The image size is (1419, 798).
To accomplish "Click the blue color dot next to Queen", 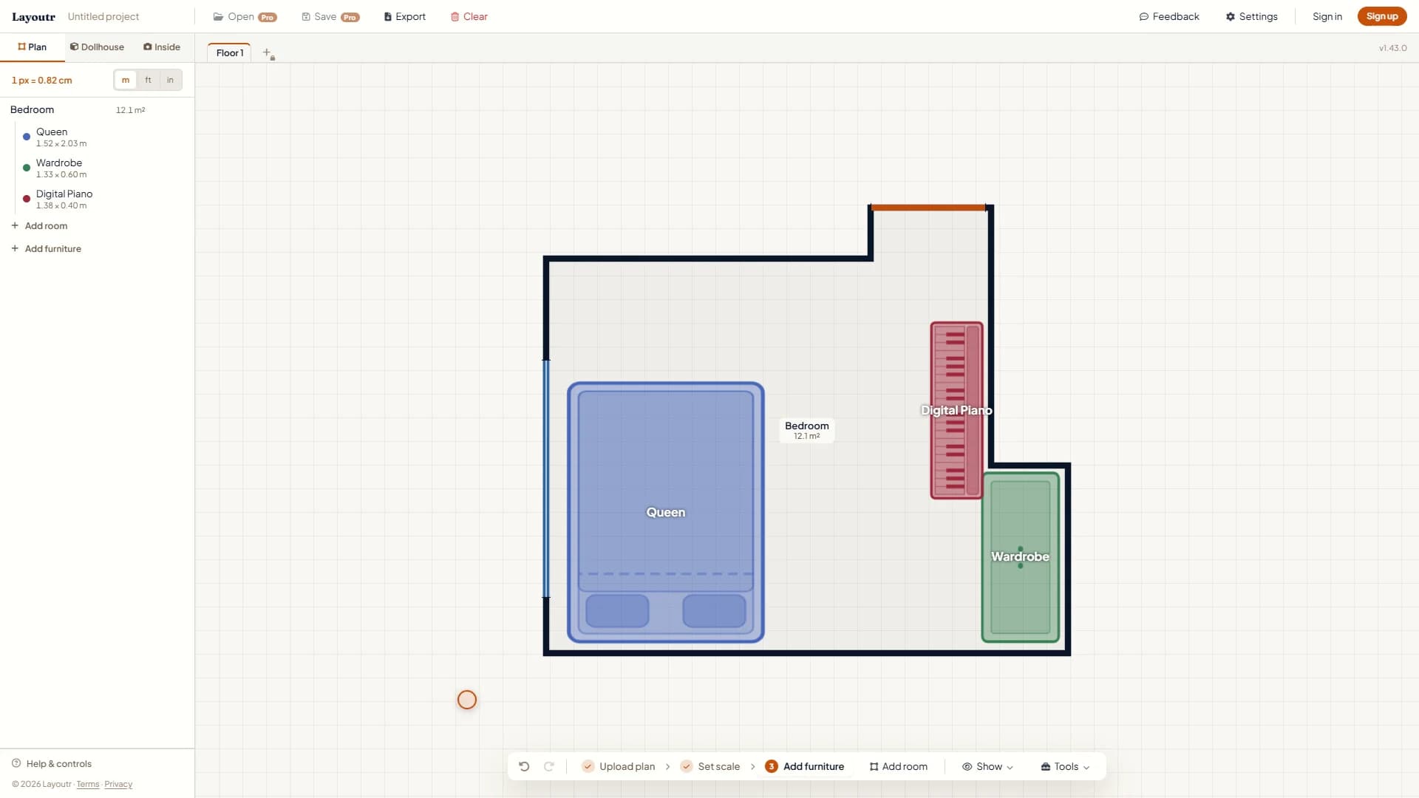I will pos(27,137).
